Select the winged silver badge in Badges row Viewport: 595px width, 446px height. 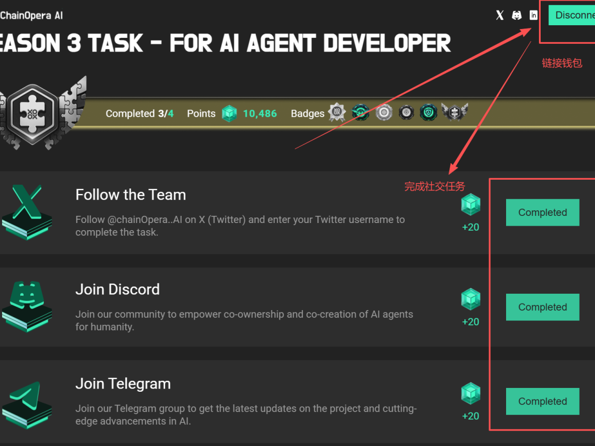point(454,113)
